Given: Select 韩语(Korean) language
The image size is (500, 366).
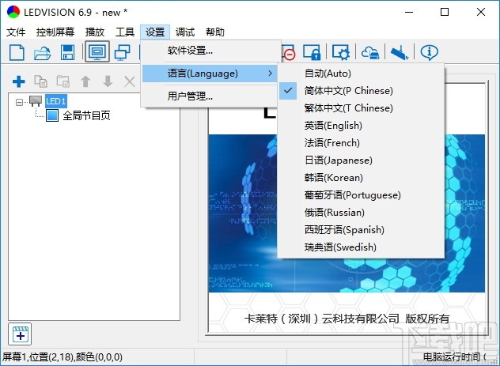Looking at the screenshot, I should coord(361,178).
